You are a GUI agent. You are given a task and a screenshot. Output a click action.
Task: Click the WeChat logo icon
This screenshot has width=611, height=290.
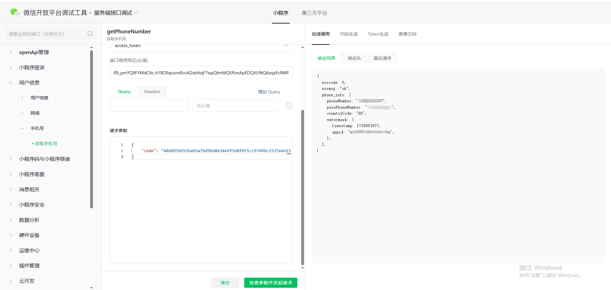point(15,12)
